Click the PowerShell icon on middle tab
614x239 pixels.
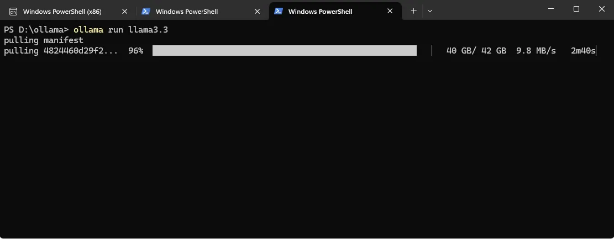tap(146, 12)
